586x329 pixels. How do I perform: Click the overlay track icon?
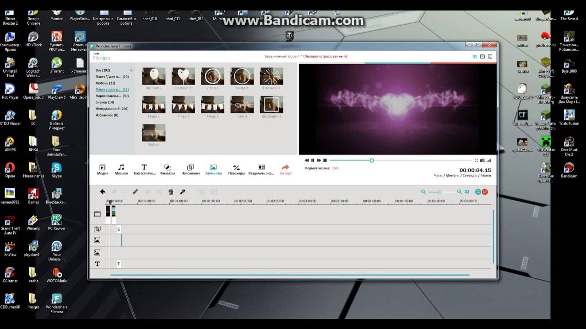pyautogui.click(x=97, y=229)
